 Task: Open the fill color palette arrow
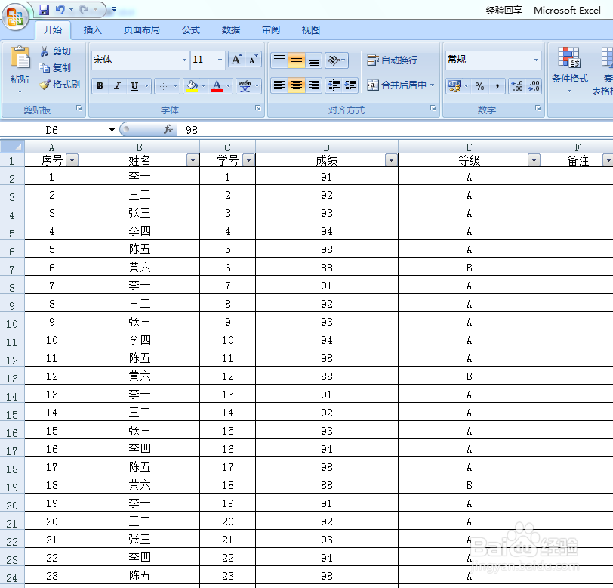(x=203, y=85)
